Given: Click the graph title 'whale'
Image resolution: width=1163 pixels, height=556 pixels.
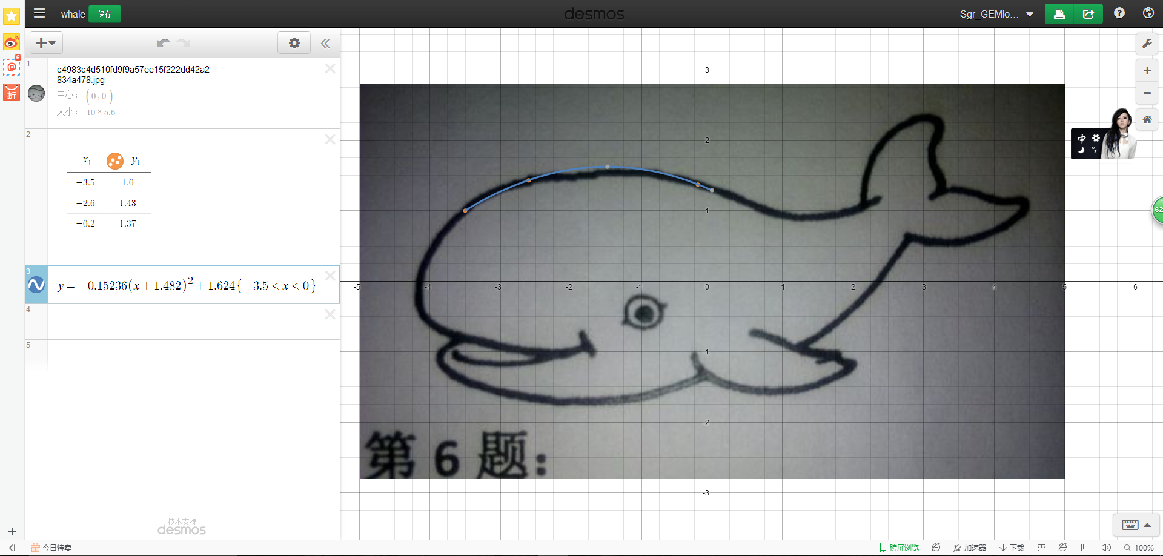Looking at the screenshot, I should [73, 14].
